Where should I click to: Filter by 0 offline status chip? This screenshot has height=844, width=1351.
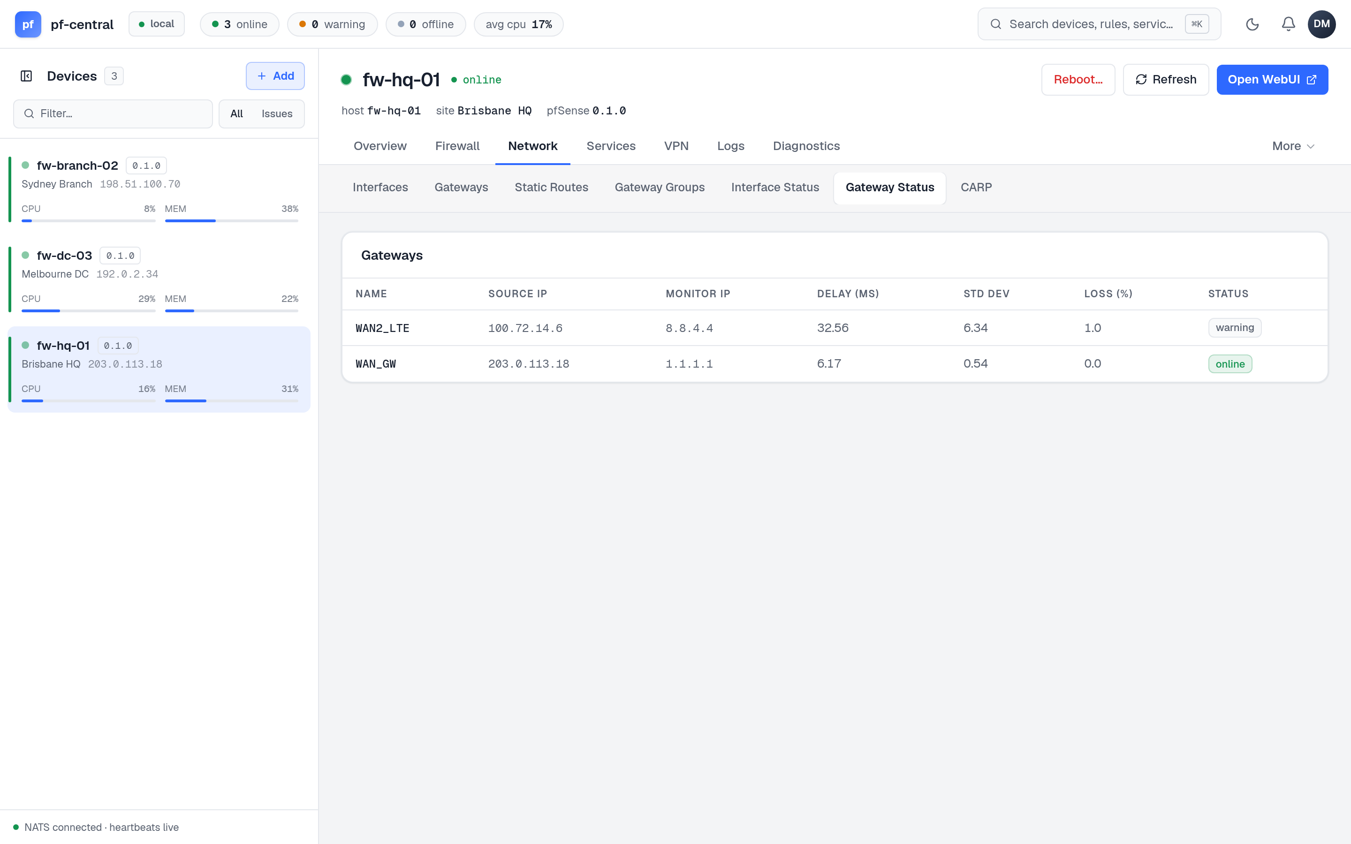pyautogui.click(x=425, y=24)
